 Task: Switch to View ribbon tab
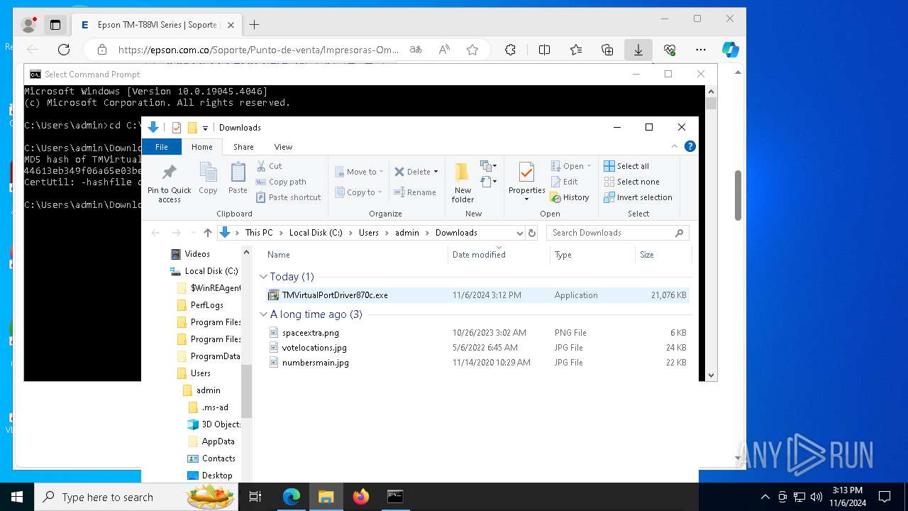[283, 147]
